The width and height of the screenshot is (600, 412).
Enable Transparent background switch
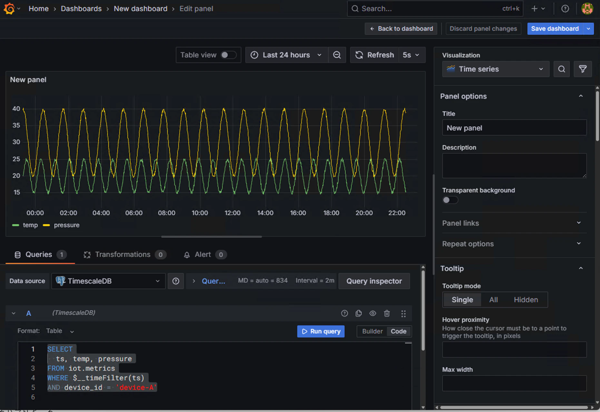pyautogui.click(x=450, y=200)
